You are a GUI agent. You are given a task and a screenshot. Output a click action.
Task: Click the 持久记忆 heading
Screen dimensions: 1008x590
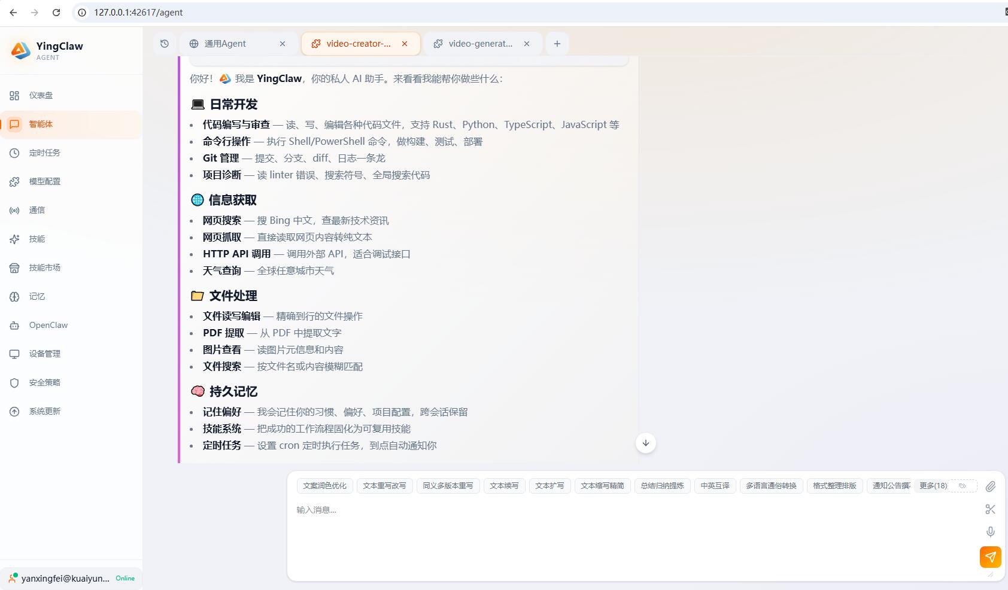[x=233, y=391]
